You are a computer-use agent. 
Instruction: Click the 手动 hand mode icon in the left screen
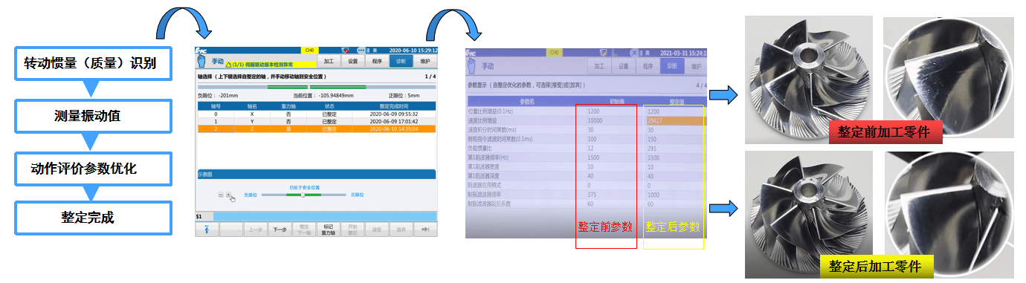point(202,62)
